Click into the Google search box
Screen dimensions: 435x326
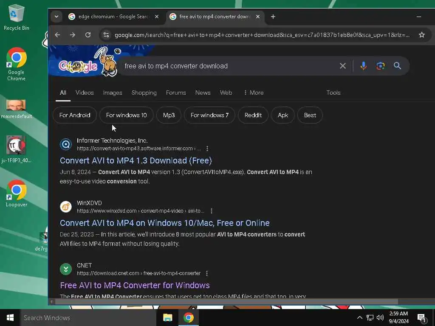click(228, 66)
